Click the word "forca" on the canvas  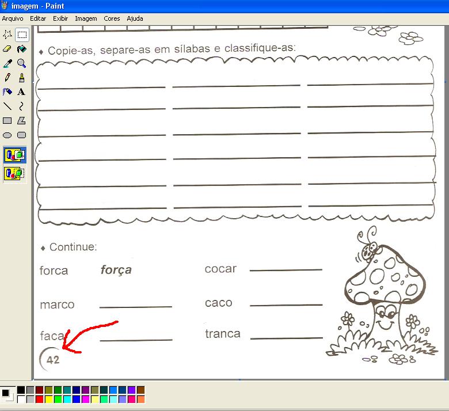tap(54, 271)
